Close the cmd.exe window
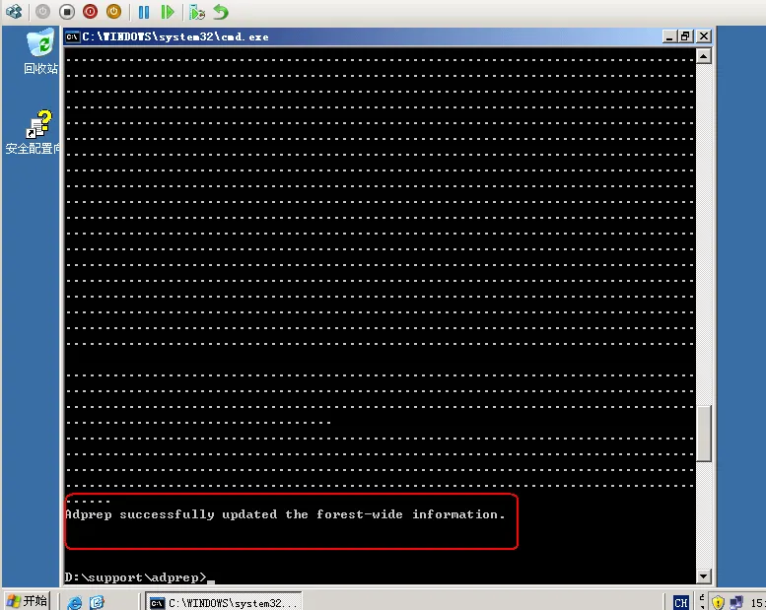 tap(704, 36)
